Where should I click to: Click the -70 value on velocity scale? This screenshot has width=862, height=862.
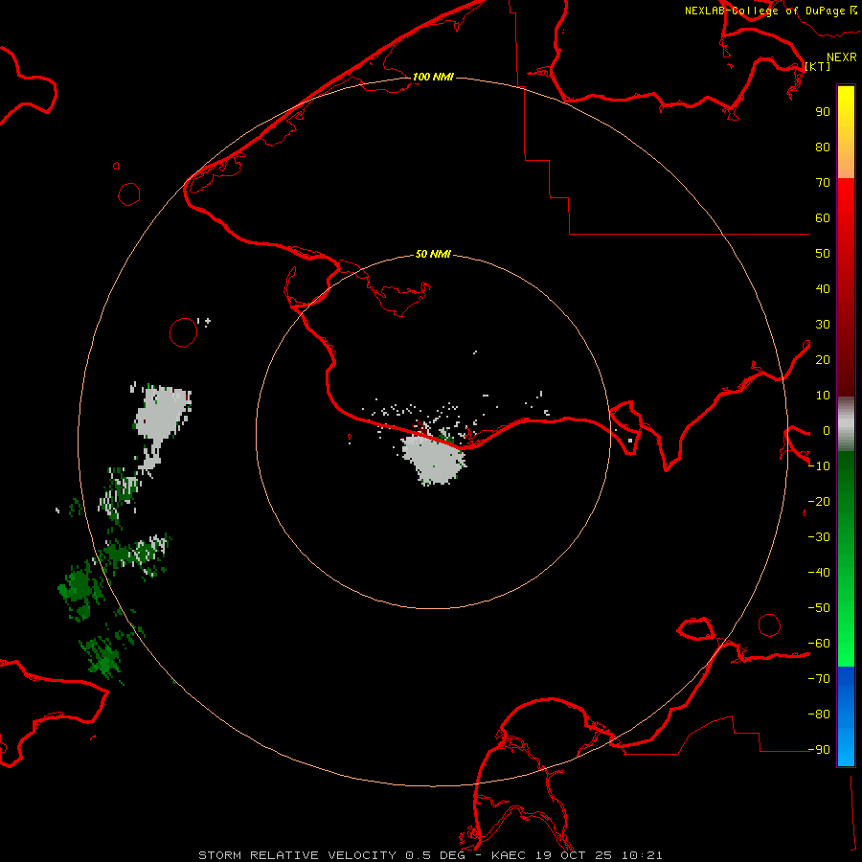[x=819, y=679]
